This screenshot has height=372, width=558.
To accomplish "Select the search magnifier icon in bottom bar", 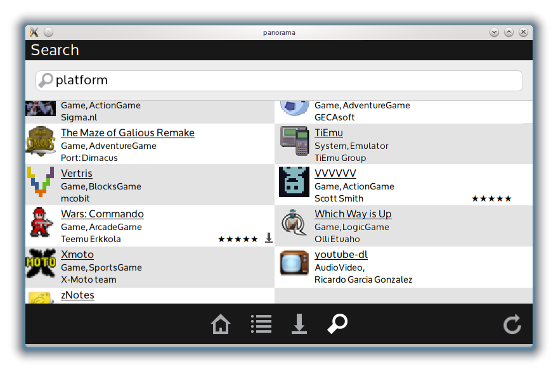I will 337,324.
